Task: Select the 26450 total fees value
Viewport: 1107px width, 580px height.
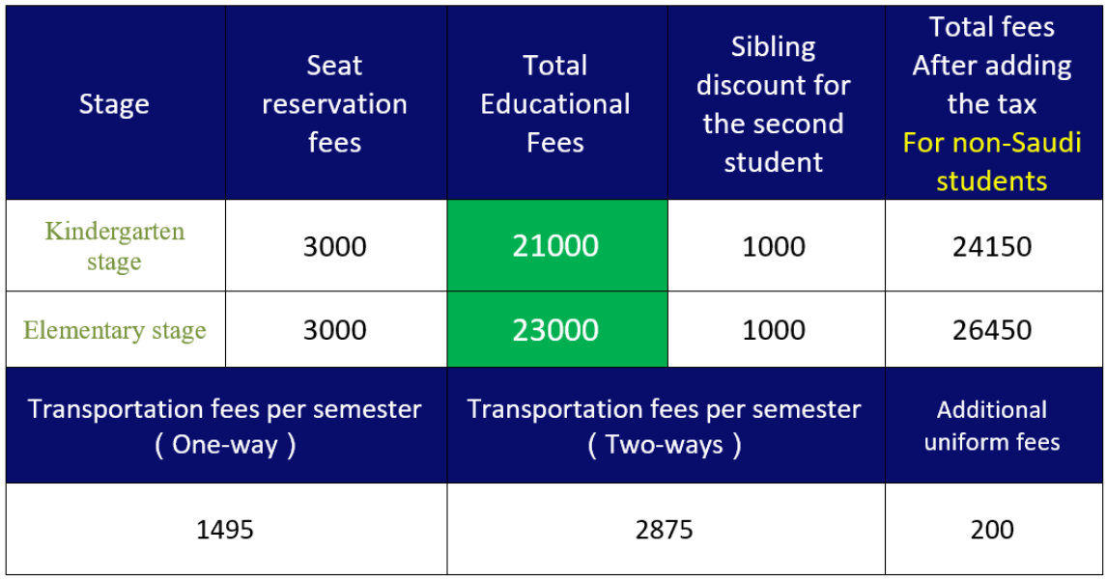Action: [x=993, y=329]
